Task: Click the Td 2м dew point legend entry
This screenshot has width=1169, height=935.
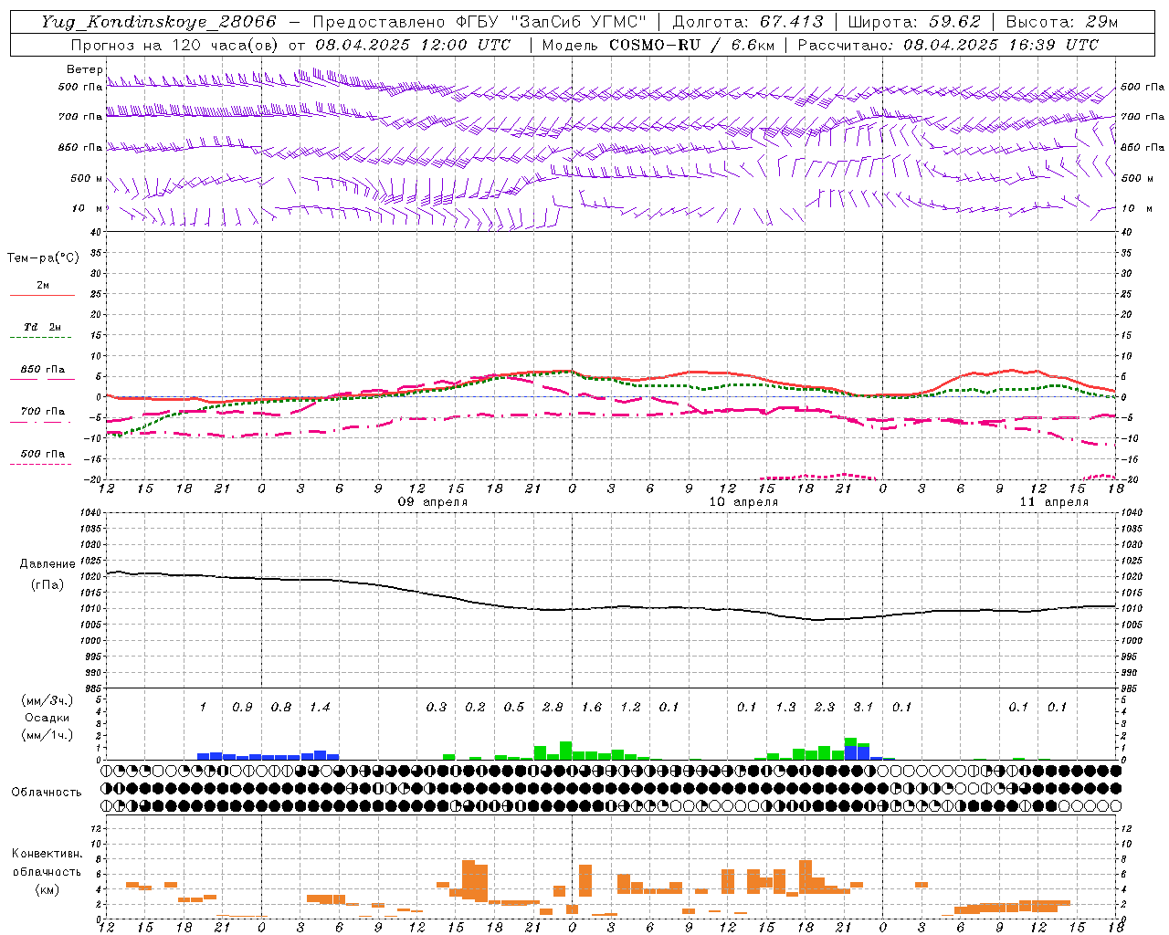Action: point(42,332)
